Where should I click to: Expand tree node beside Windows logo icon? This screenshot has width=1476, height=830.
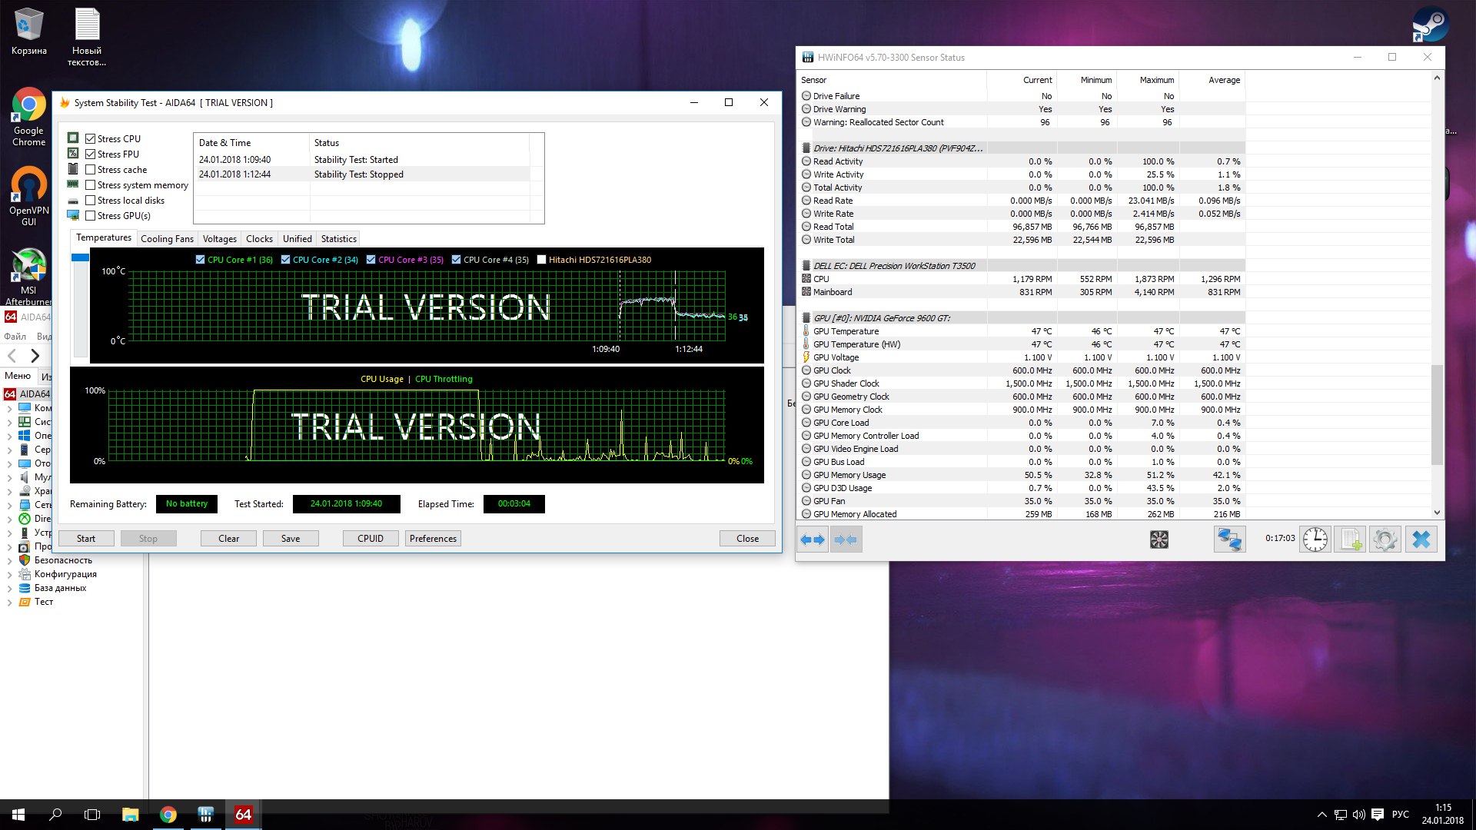pyautogui.click(x=9, y=437)
